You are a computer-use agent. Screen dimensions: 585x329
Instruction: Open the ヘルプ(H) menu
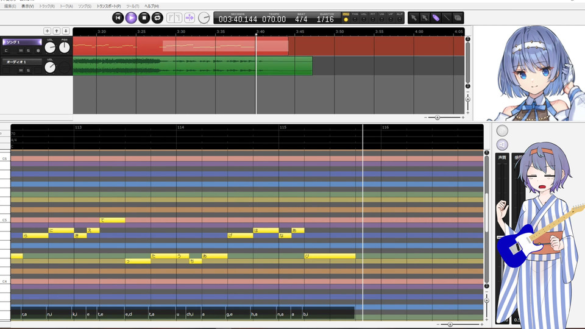pos(152,6)
